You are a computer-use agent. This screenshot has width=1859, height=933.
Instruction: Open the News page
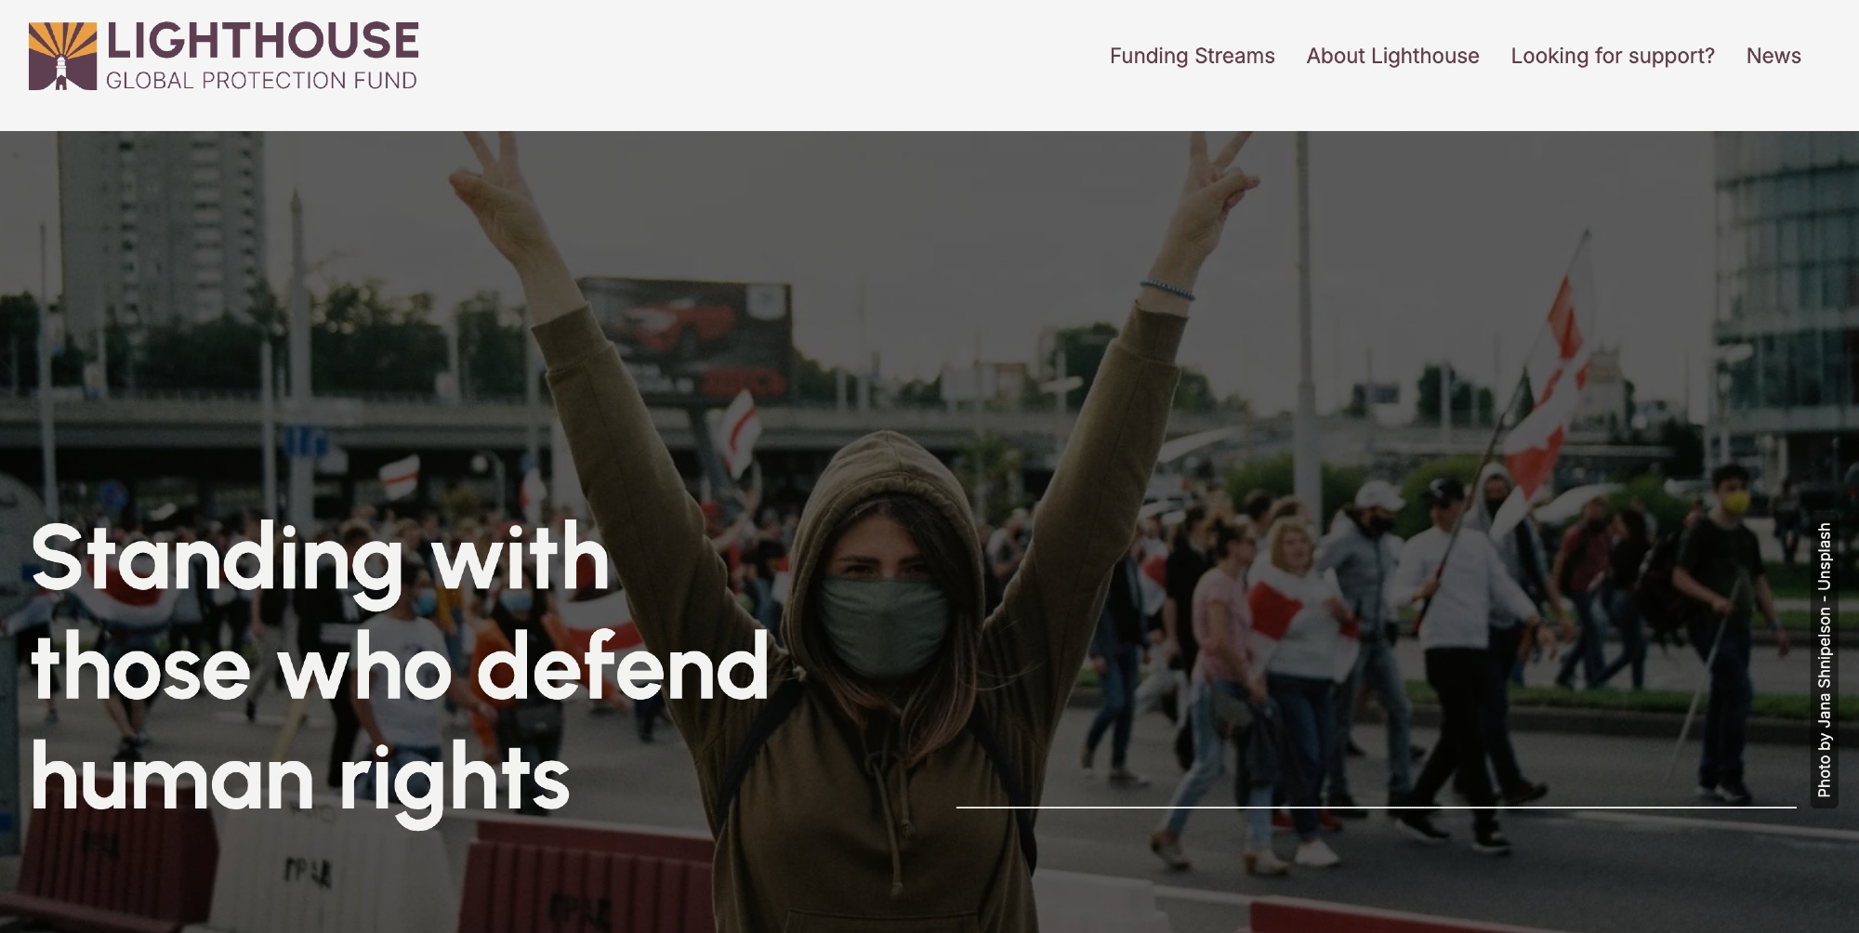pos(1773,56)
